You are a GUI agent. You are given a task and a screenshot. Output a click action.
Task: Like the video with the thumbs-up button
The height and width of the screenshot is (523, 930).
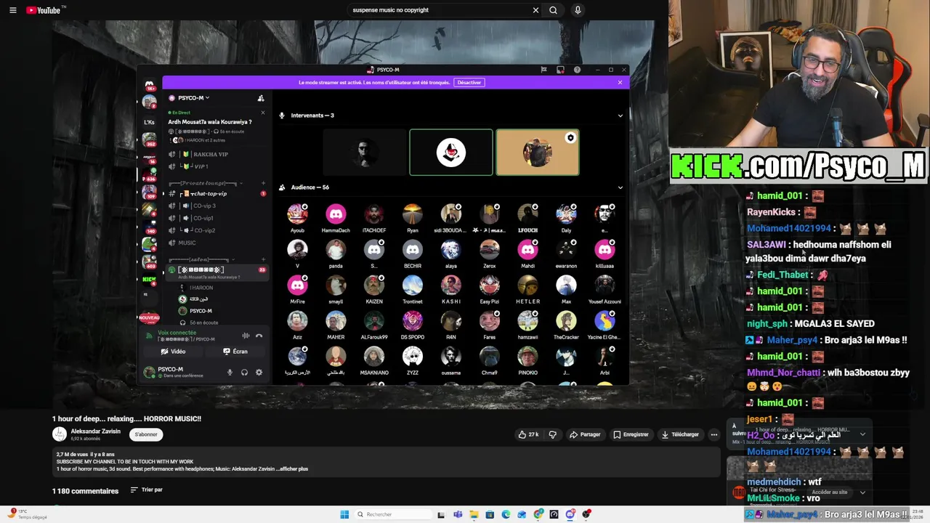pyautogui.click(x=528, y=434)
